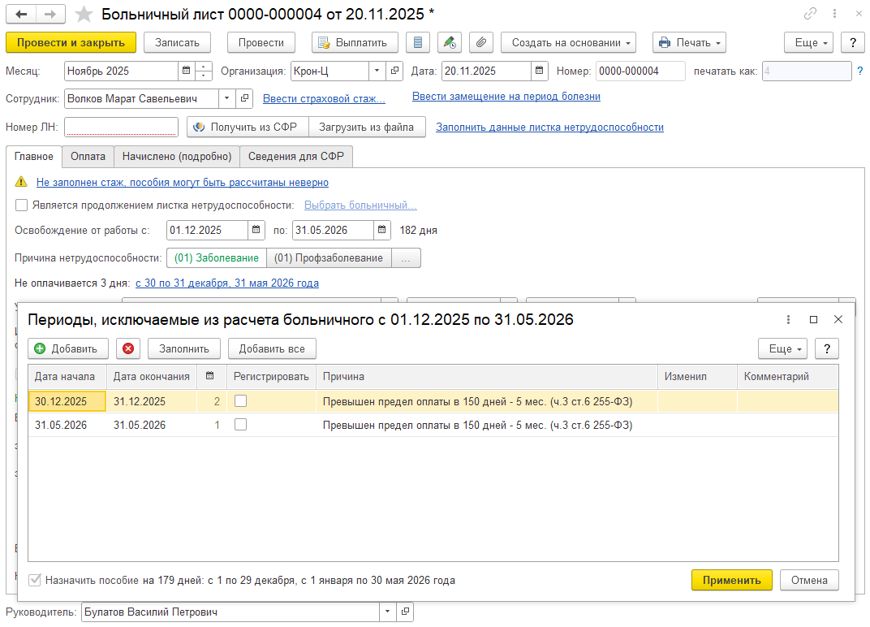Open the Создать на основании dropdown

[568, 42]
